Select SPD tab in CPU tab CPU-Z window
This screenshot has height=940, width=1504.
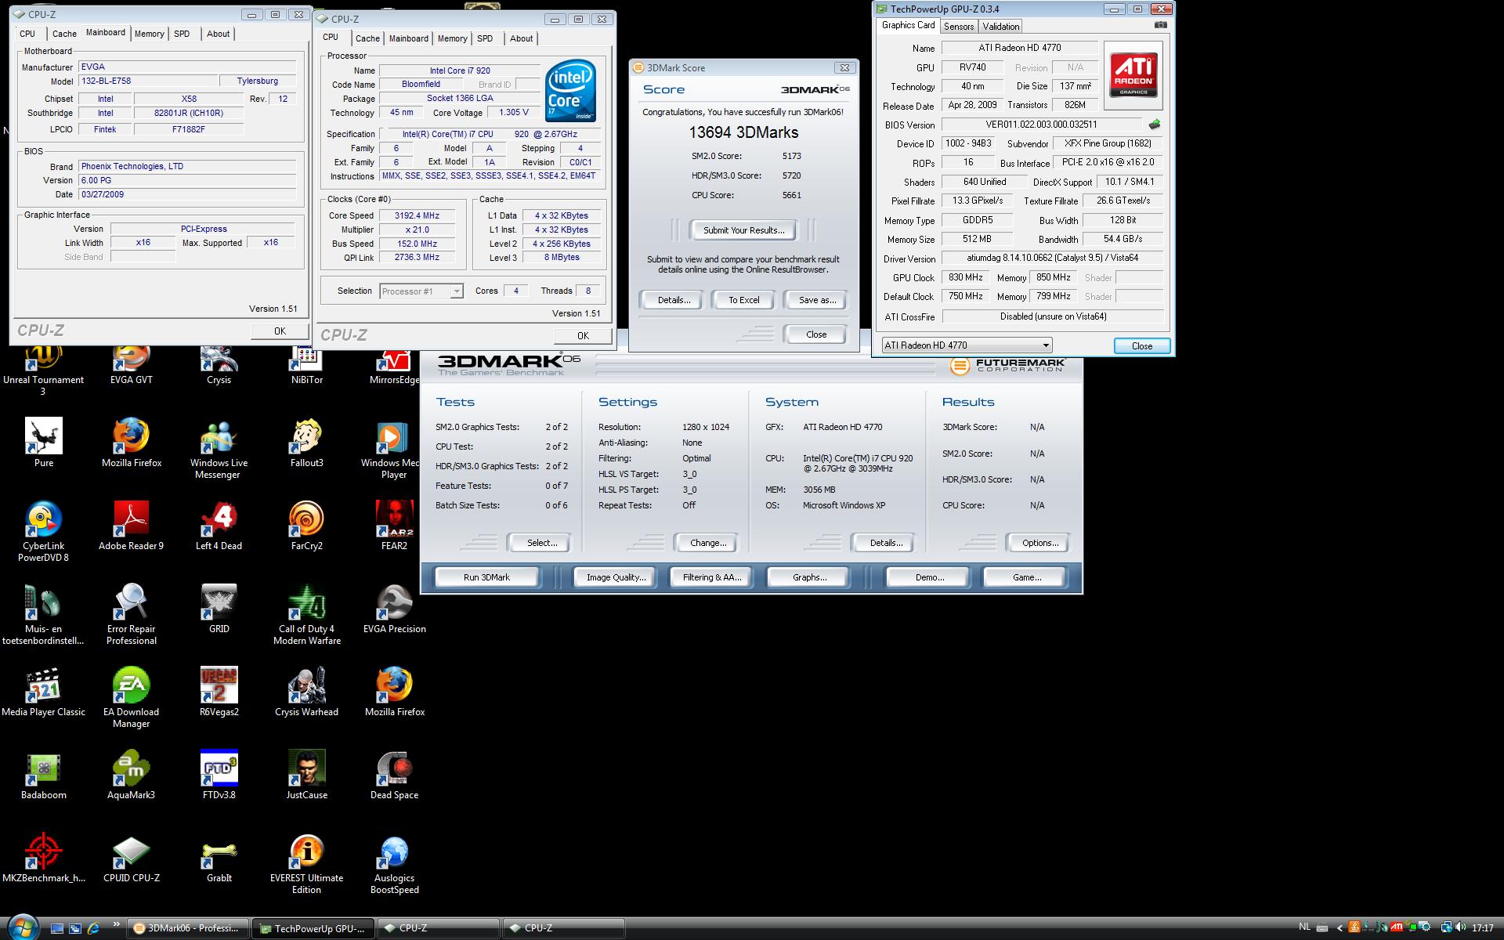(485, 38)
